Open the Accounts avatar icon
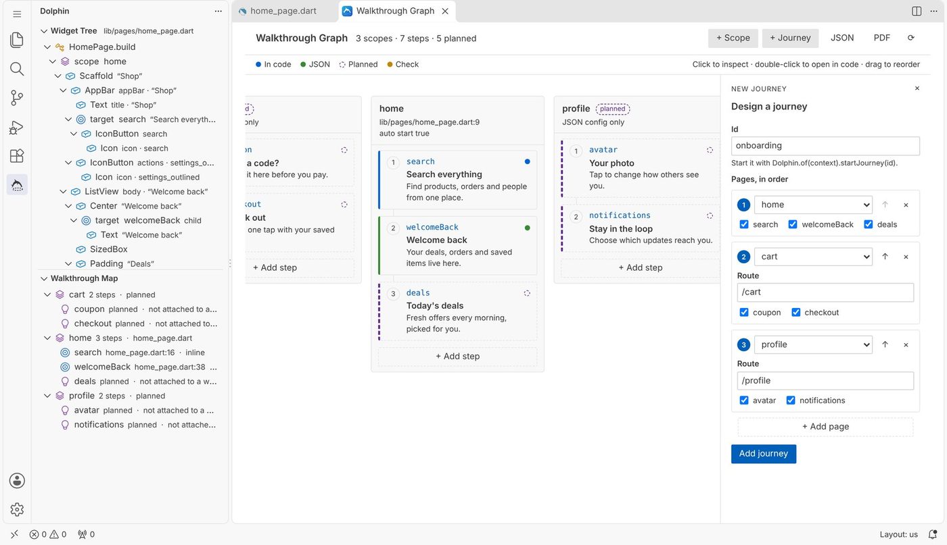The image size is (947, 545). coord(17,481)
